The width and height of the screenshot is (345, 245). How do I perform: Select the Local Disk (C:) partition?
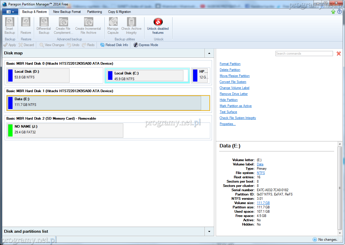click(145, 76)
